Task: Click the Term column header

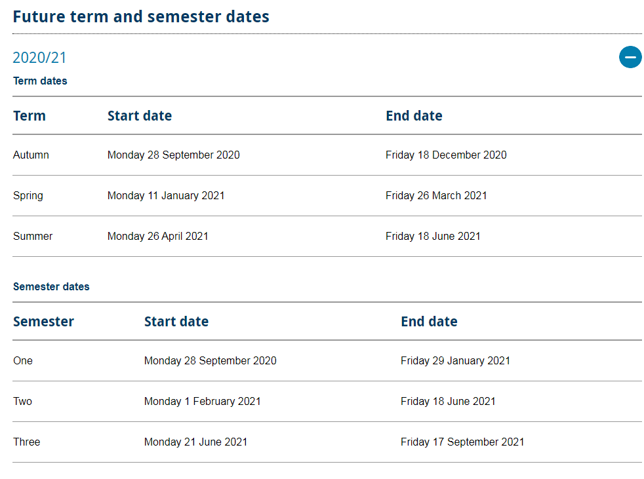Action: click(x=30, y=116)
